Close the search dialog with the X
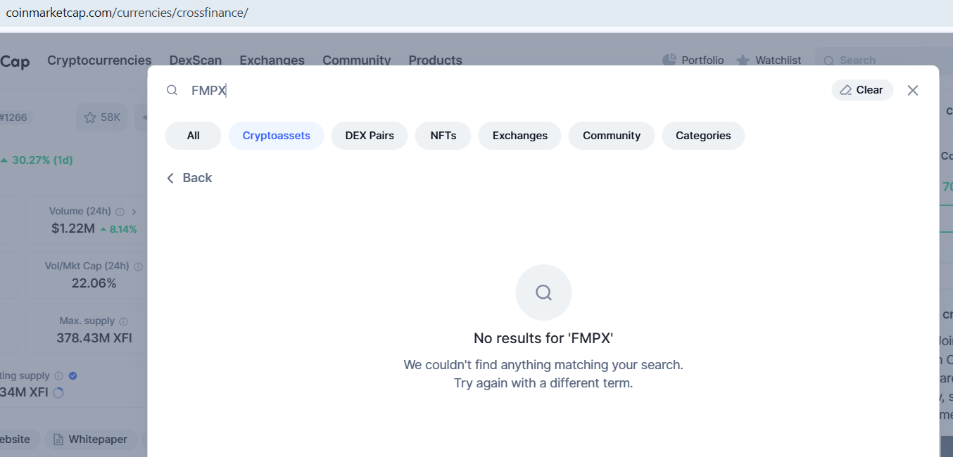The image size is (953, 457). point(913,90)
